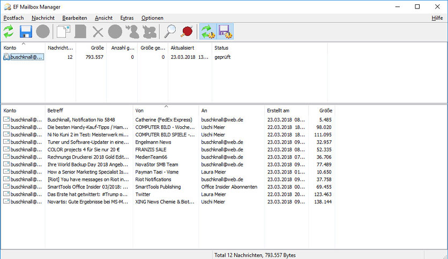The width and height of the screenshot is (448, 259).
Task: Select the buschknall account in the top list
Action: click(26, 57)
